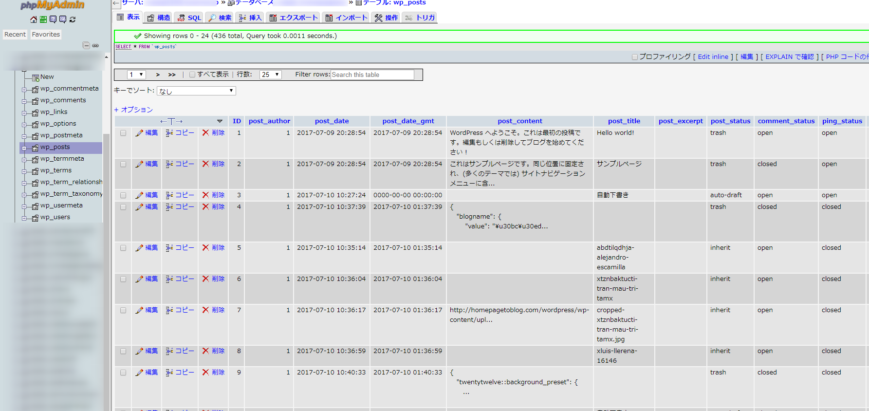Expand the wp_postmeta tree node
The height and width of the screenshot is (411, 869).
24,136
